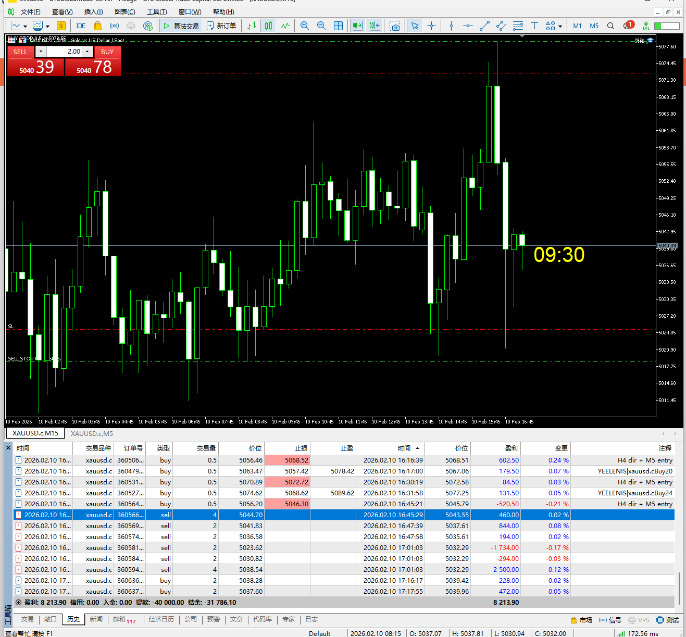Viewport: 686px width, 637px height.
Task: Open the 工具(T) menu
Action: point(157,12)
